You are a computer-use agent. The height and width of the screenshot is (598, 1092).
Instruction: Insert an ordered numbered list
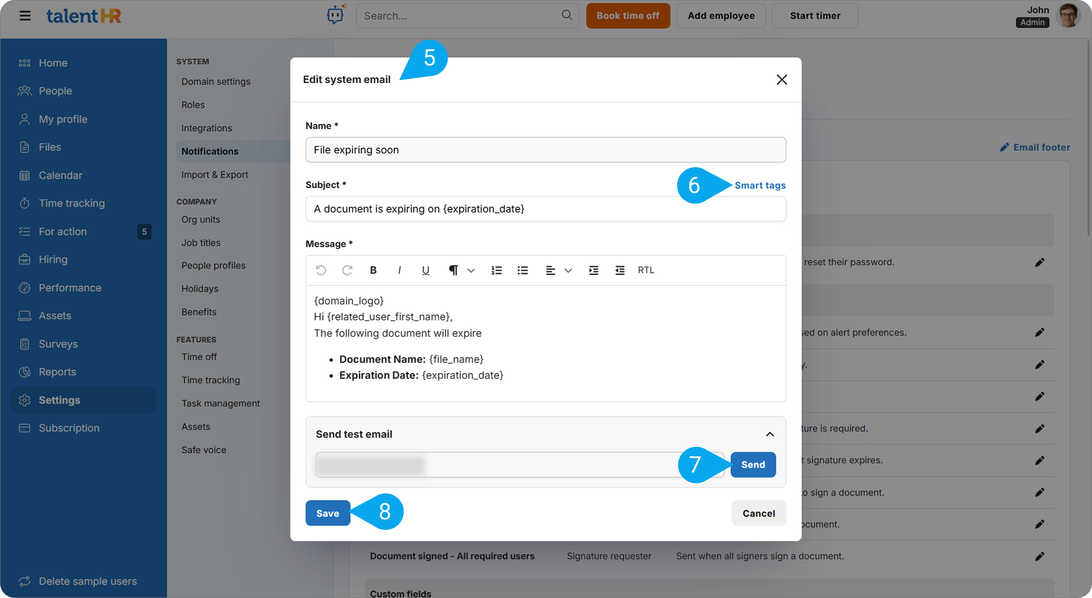496,270
